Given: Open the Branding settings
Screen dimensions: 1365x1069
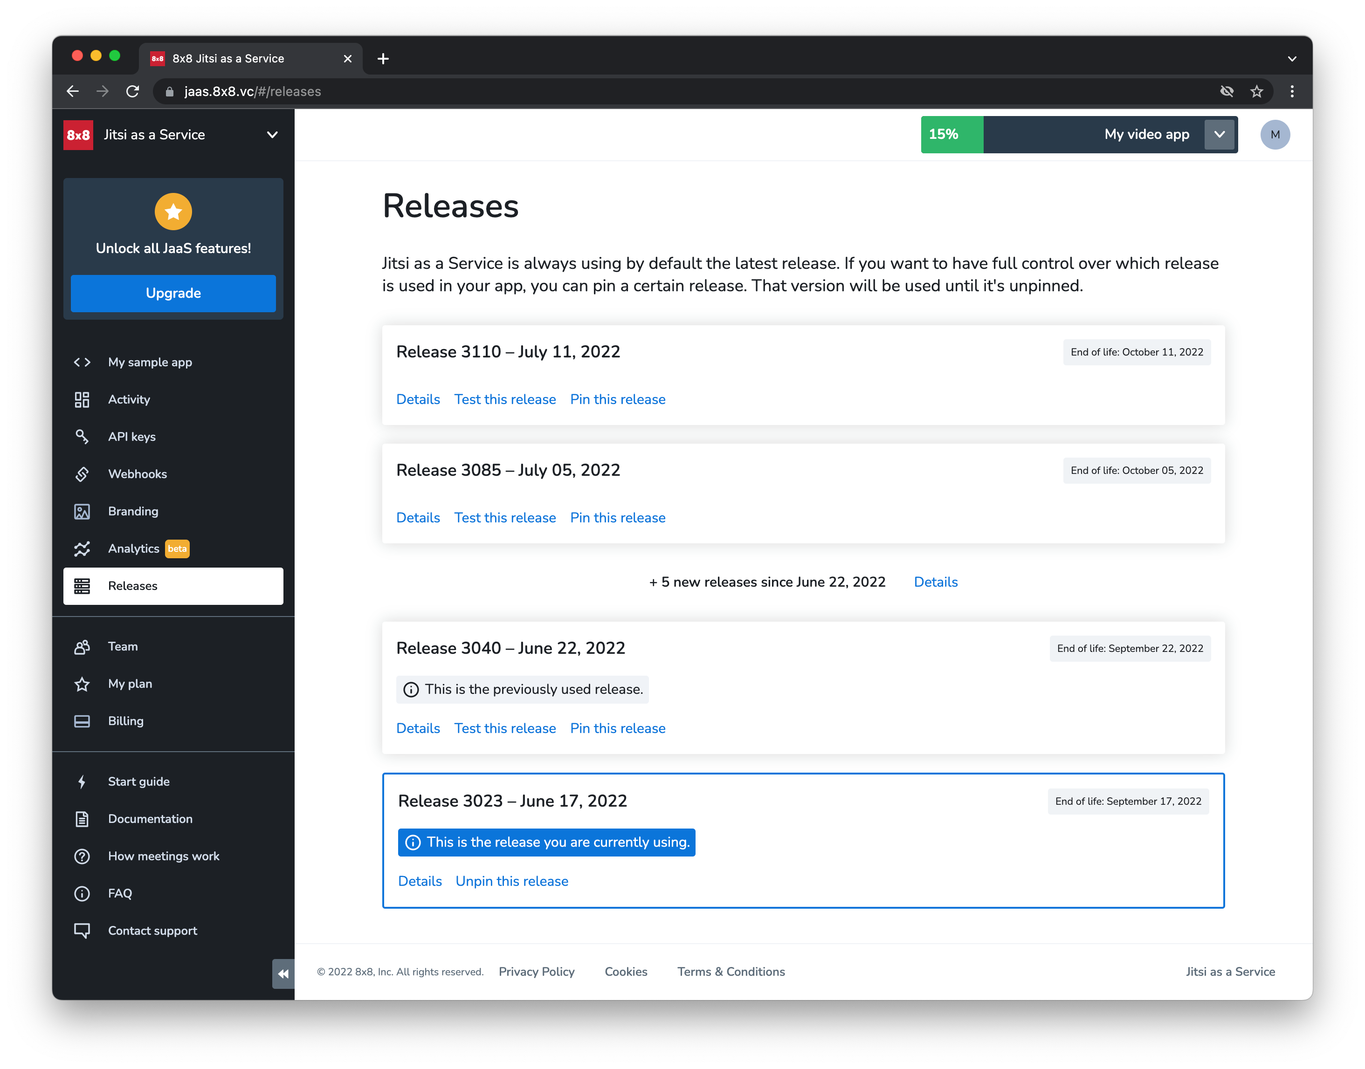Looking at the screenshot, I should (x=133, y=511).
